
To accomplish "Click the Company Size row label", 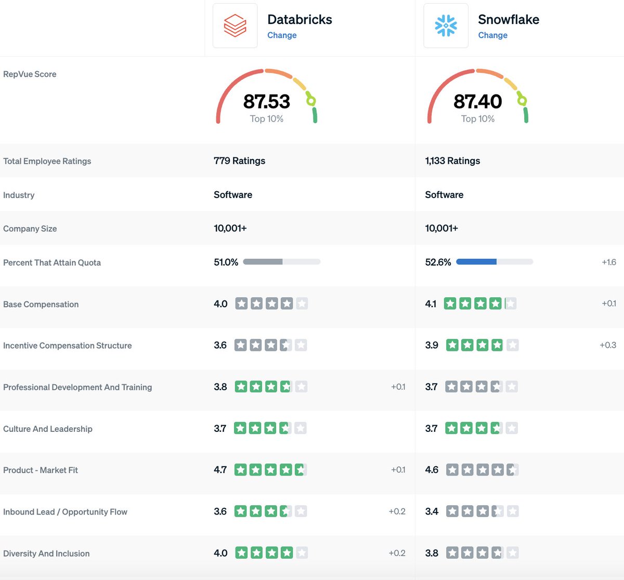I will 30,229.
